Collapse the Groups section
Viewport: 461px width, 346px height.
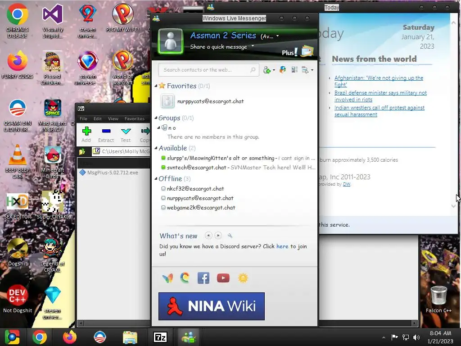[156, 118]
